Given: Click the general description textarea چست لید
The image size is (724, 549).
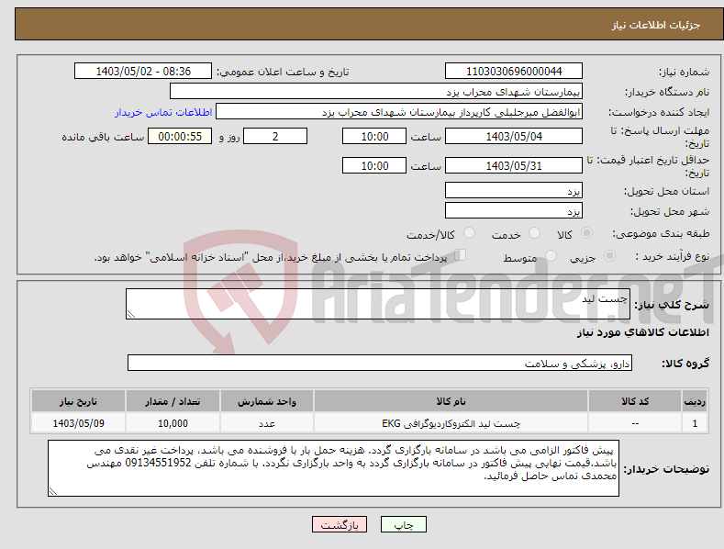Looking at the screenshot, I should [x=378, y=304].
